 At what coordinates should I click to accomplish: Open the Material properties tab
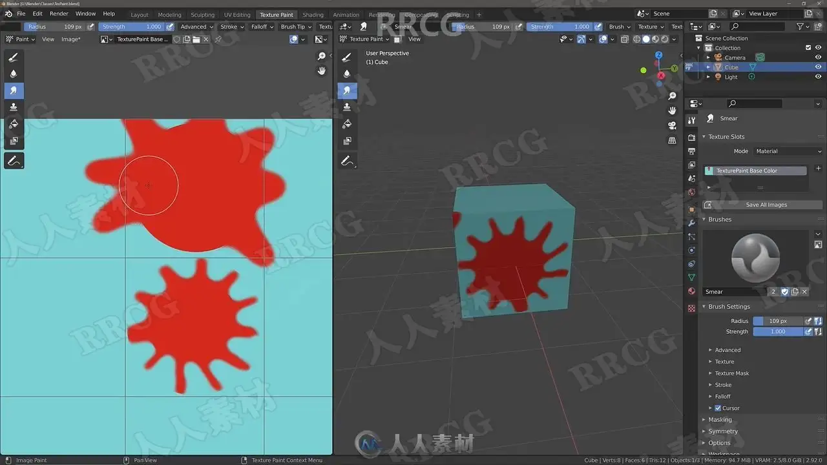pos(692,291)
